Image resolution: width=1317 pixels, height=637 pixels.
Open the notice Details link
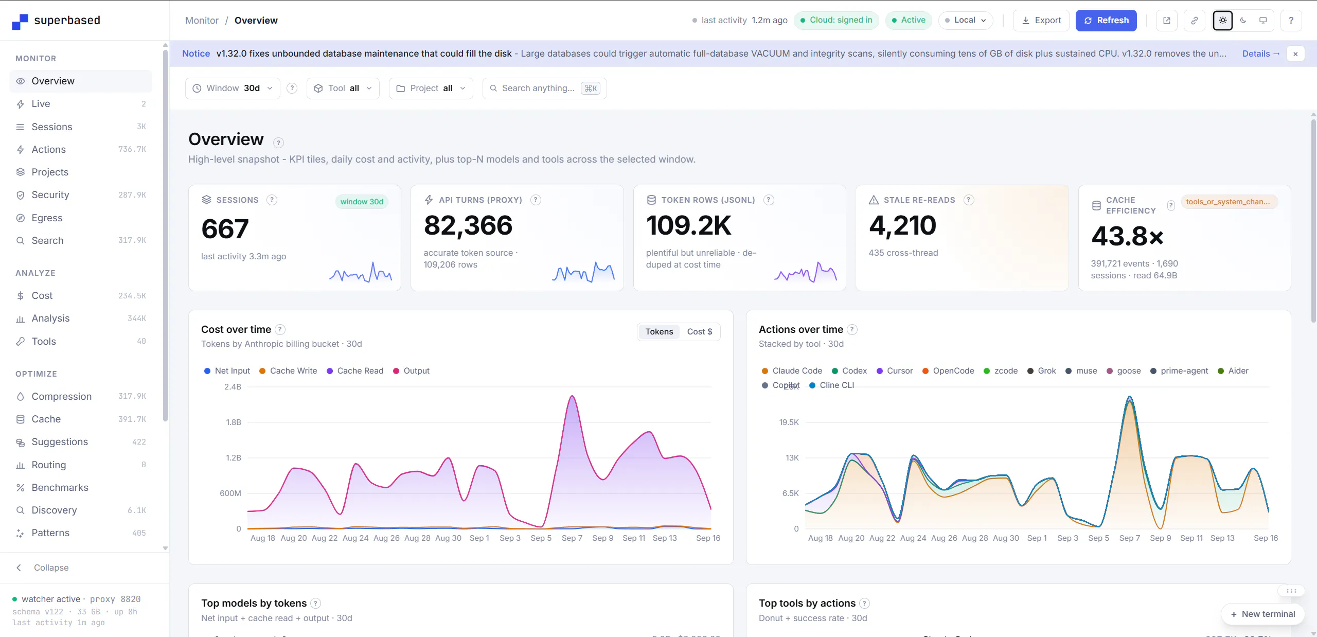(1260, 54)
